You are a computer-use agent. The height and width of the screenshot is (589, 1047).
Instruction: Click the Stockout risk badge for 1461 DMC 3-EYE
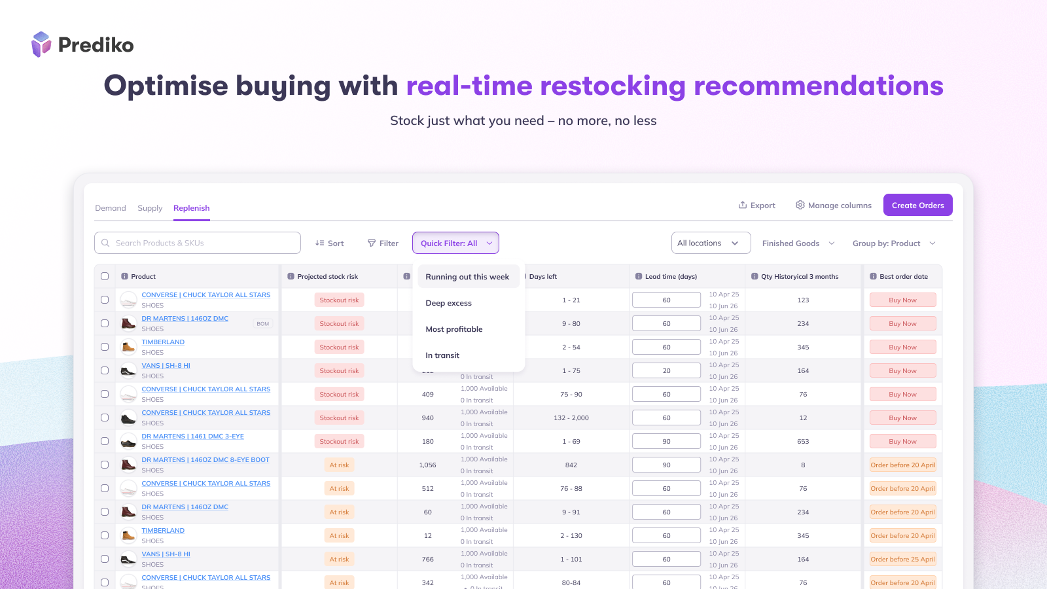tap(339, 441)
